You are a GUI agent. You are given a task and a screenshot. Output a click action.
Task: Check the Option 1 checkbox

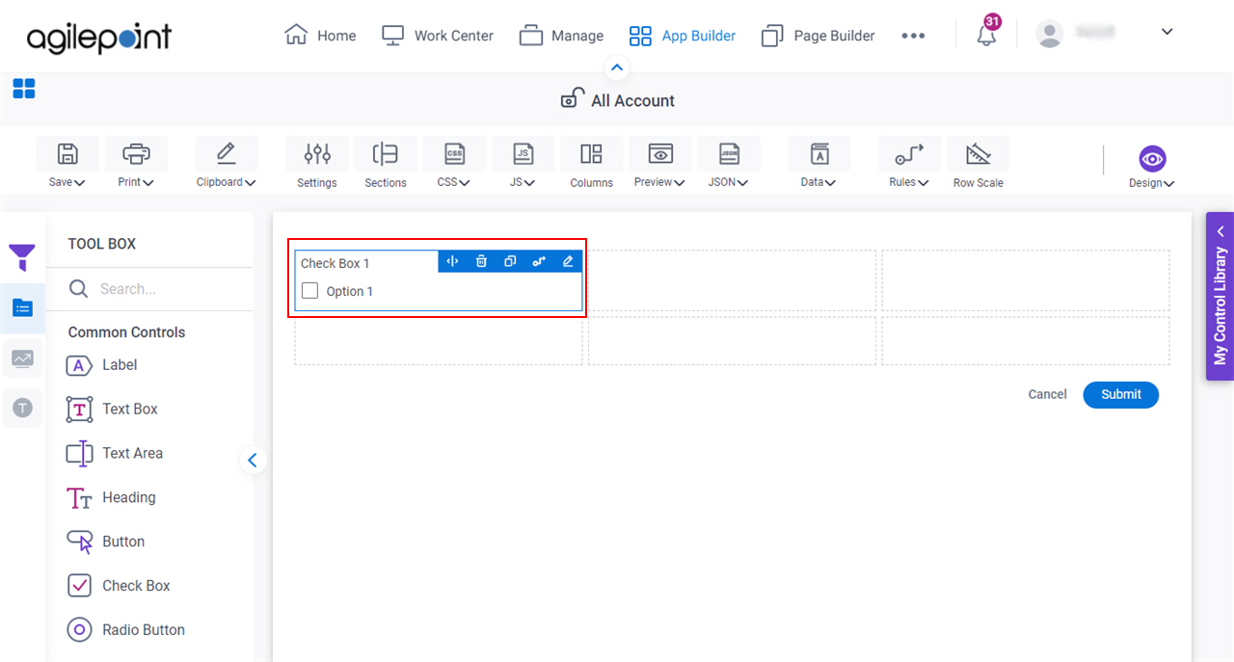pos(309,290)
